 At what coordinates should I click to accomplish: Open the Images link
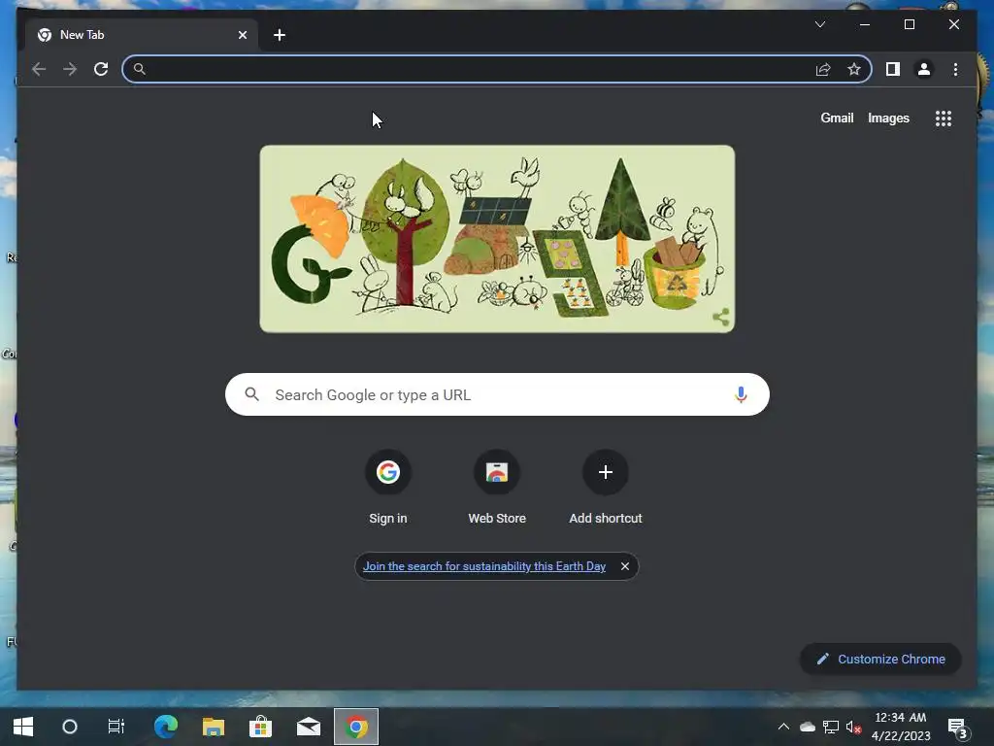point(888,118)
